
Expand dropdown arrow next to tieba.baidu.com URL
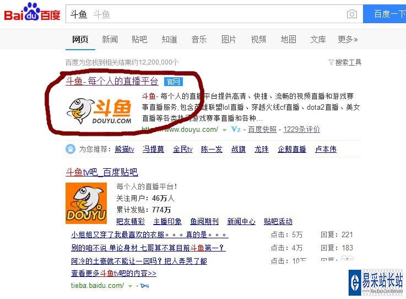point(130,286)
